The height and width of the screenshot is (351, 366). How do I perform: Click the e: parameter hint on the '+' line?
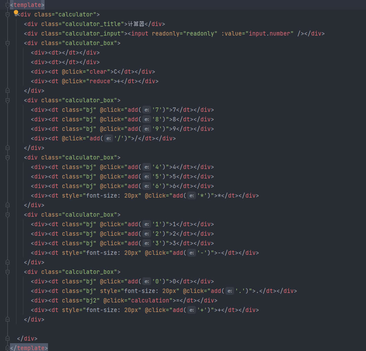[192, 310]
